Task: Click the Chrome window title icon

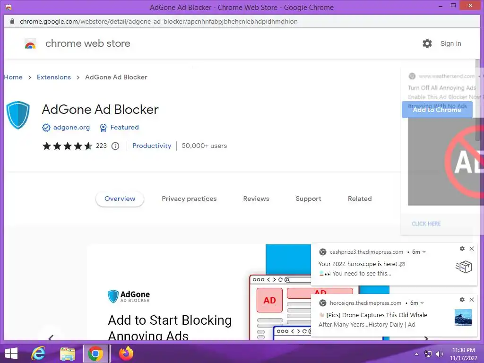Action: coord(9,7)
